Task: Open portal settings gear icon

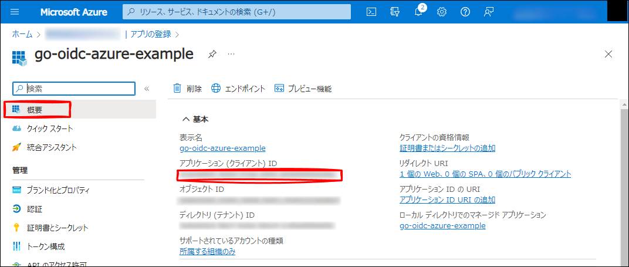Action: tap(442, 12)
